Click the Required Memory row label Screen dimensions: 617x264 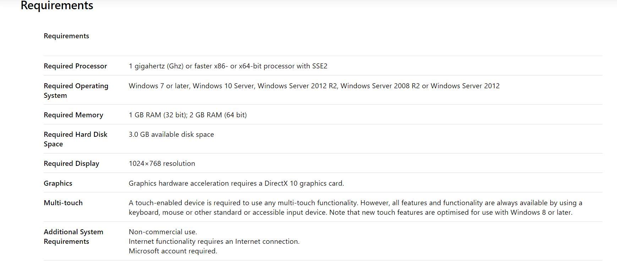pos(73,115)
